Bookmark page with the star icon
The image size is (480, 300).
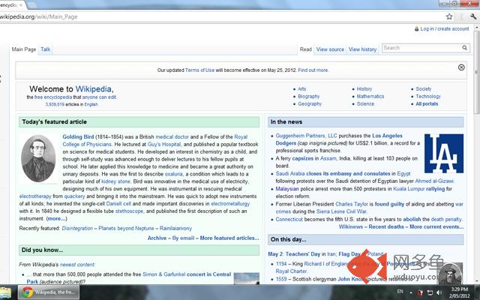pyautogui.click(x=449, y=16)
